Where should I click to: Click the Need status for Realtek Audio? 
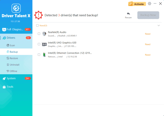tap(148, 34)
